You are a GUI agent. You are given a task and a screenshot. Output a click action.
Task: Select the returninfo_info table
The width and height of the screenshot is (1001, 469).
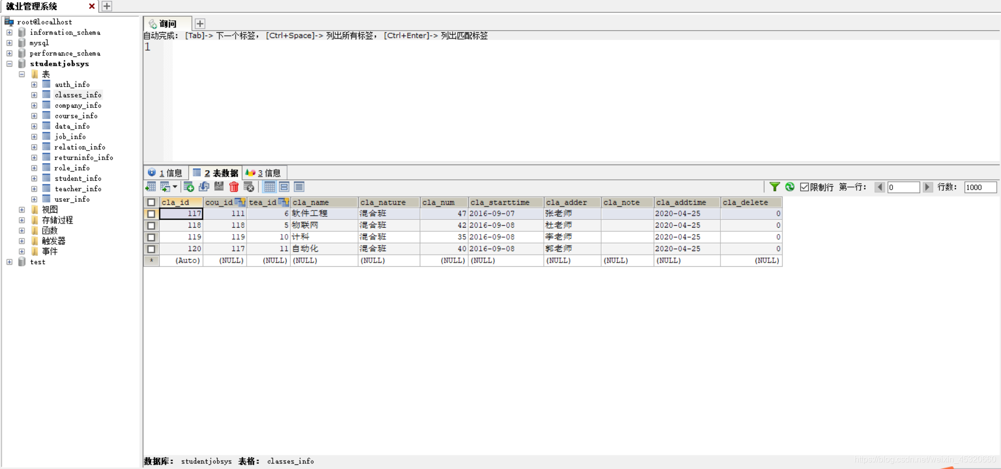click(x=84, y=157)
